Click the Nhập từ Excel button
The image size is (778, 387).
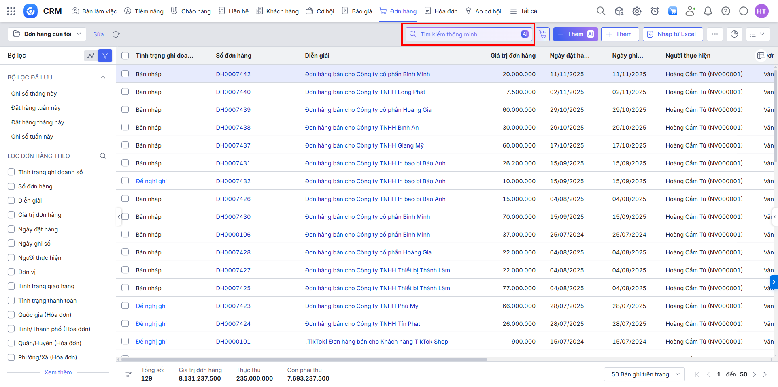coord(672,34)
